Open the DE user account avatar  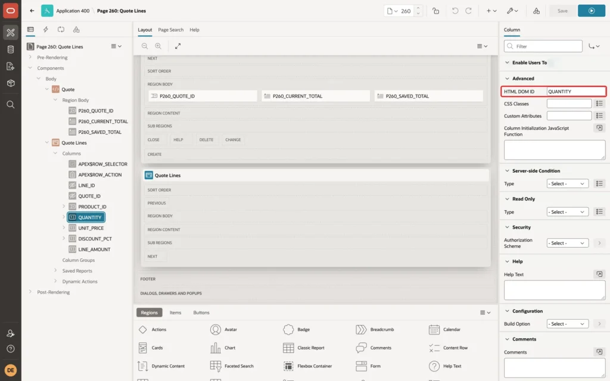point(11,370)
